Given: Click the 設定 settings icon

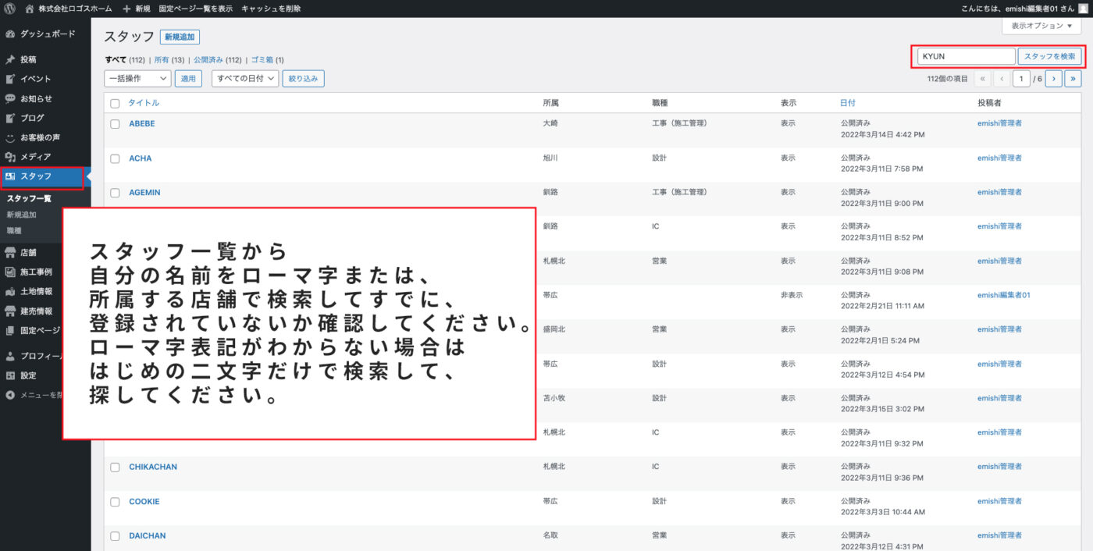Looking at the screenshot, I should [10, 375].
